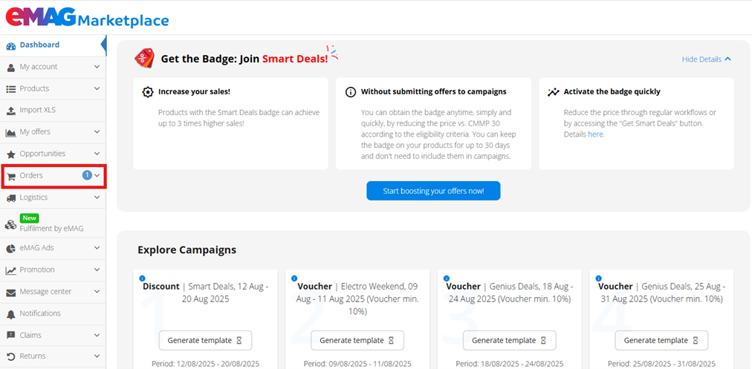Click the Returns circular arrow icon
This screenshot has height=369, width=752.
click(11, 356)
